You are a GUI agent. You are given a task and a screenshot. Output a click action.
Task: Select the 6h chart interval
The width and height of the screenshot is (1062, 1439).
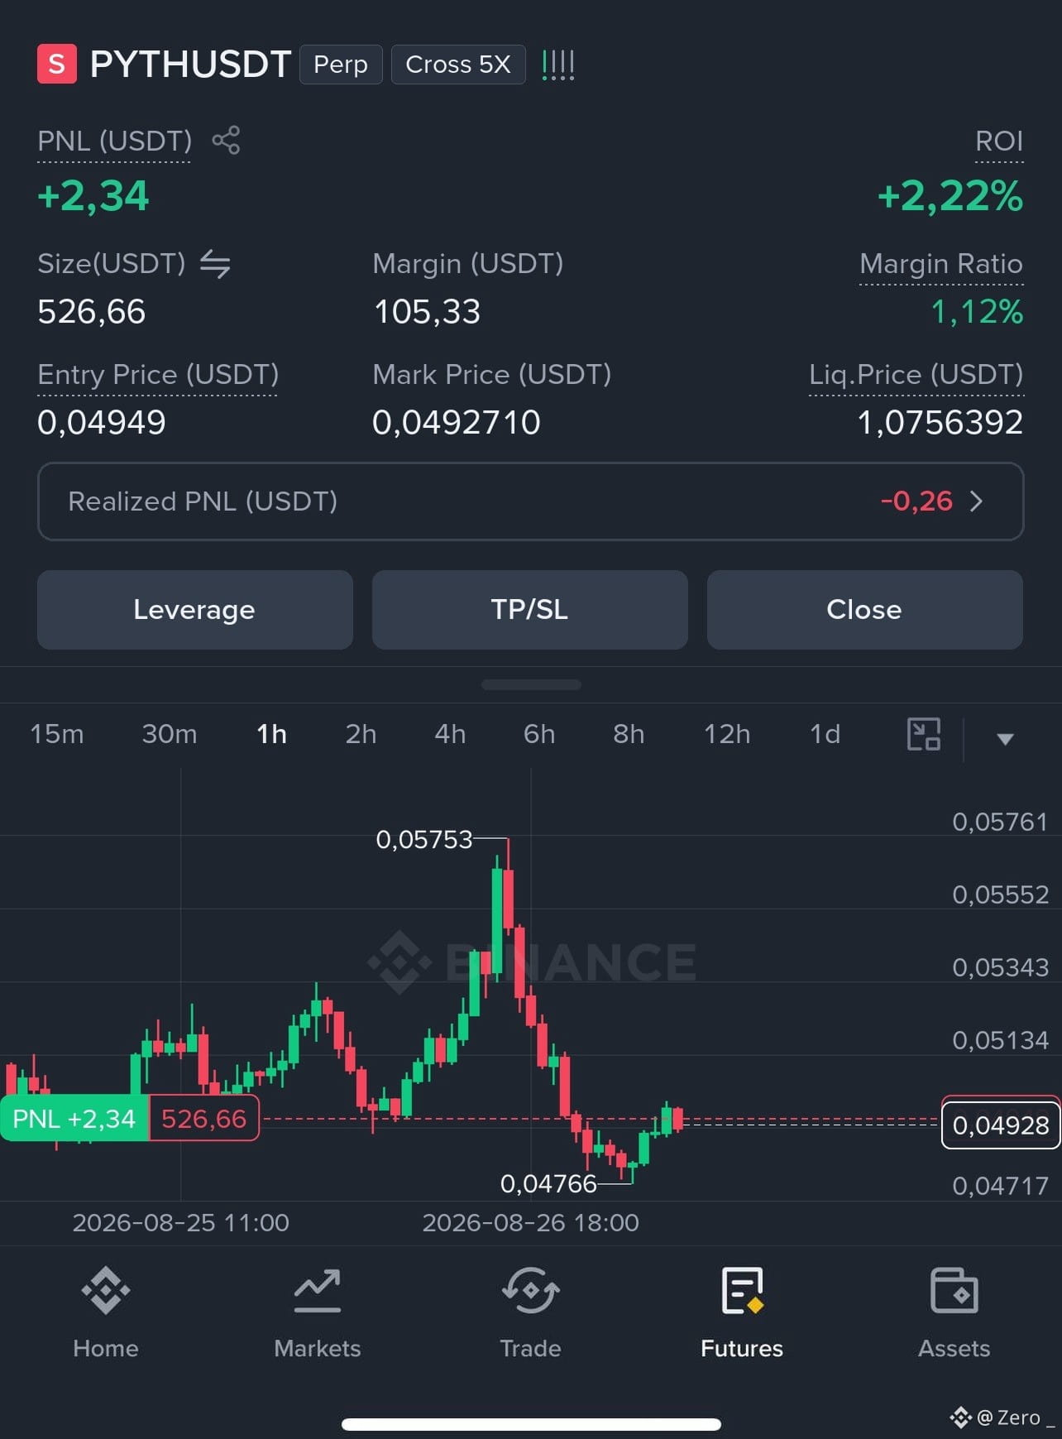[x=539, y=734]
